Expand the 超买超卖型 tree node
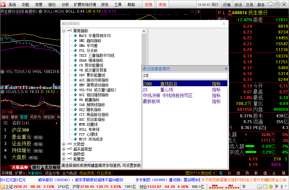 (64, 149)
